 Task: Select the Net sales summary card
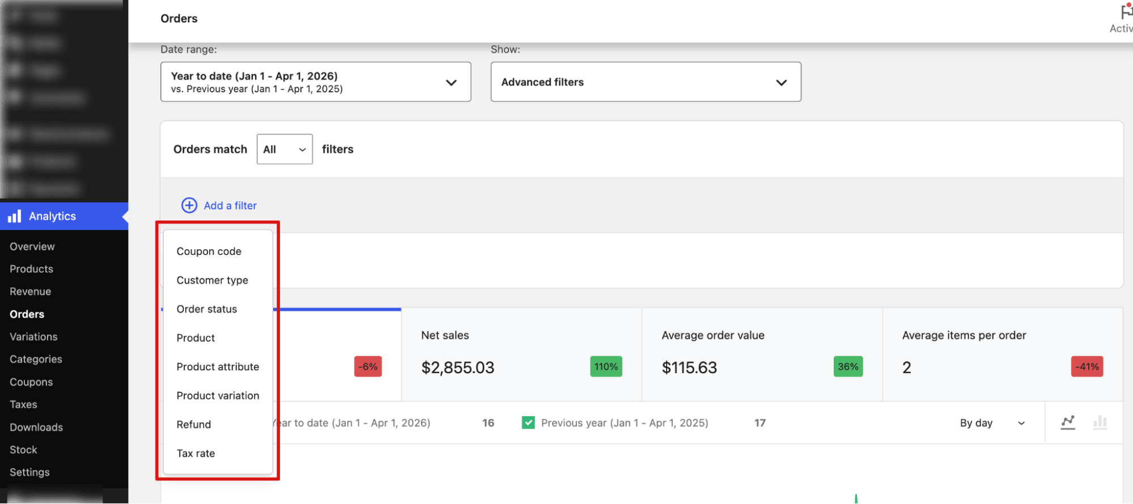(x=521, y=354)
